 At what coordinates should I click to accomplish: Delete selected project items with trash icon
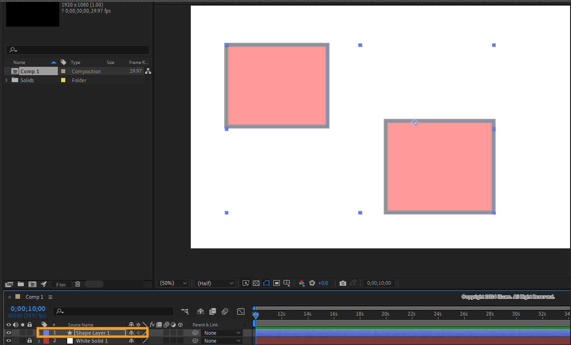(x=78, y=284)
